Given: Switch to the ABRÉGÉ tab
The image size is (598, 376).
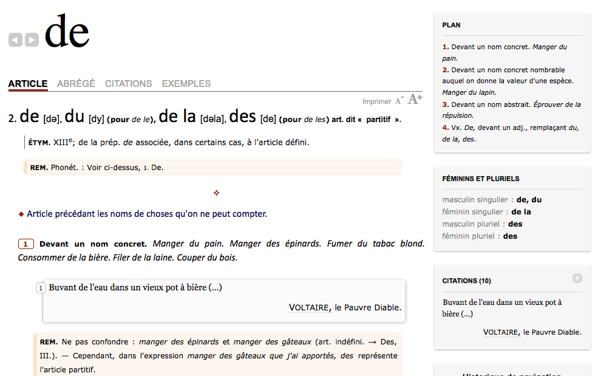Looking at the screenshot, I should pyautogui.click(x=76, y=84).
